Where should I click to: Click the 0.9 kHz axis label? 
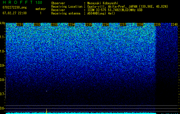2,66
